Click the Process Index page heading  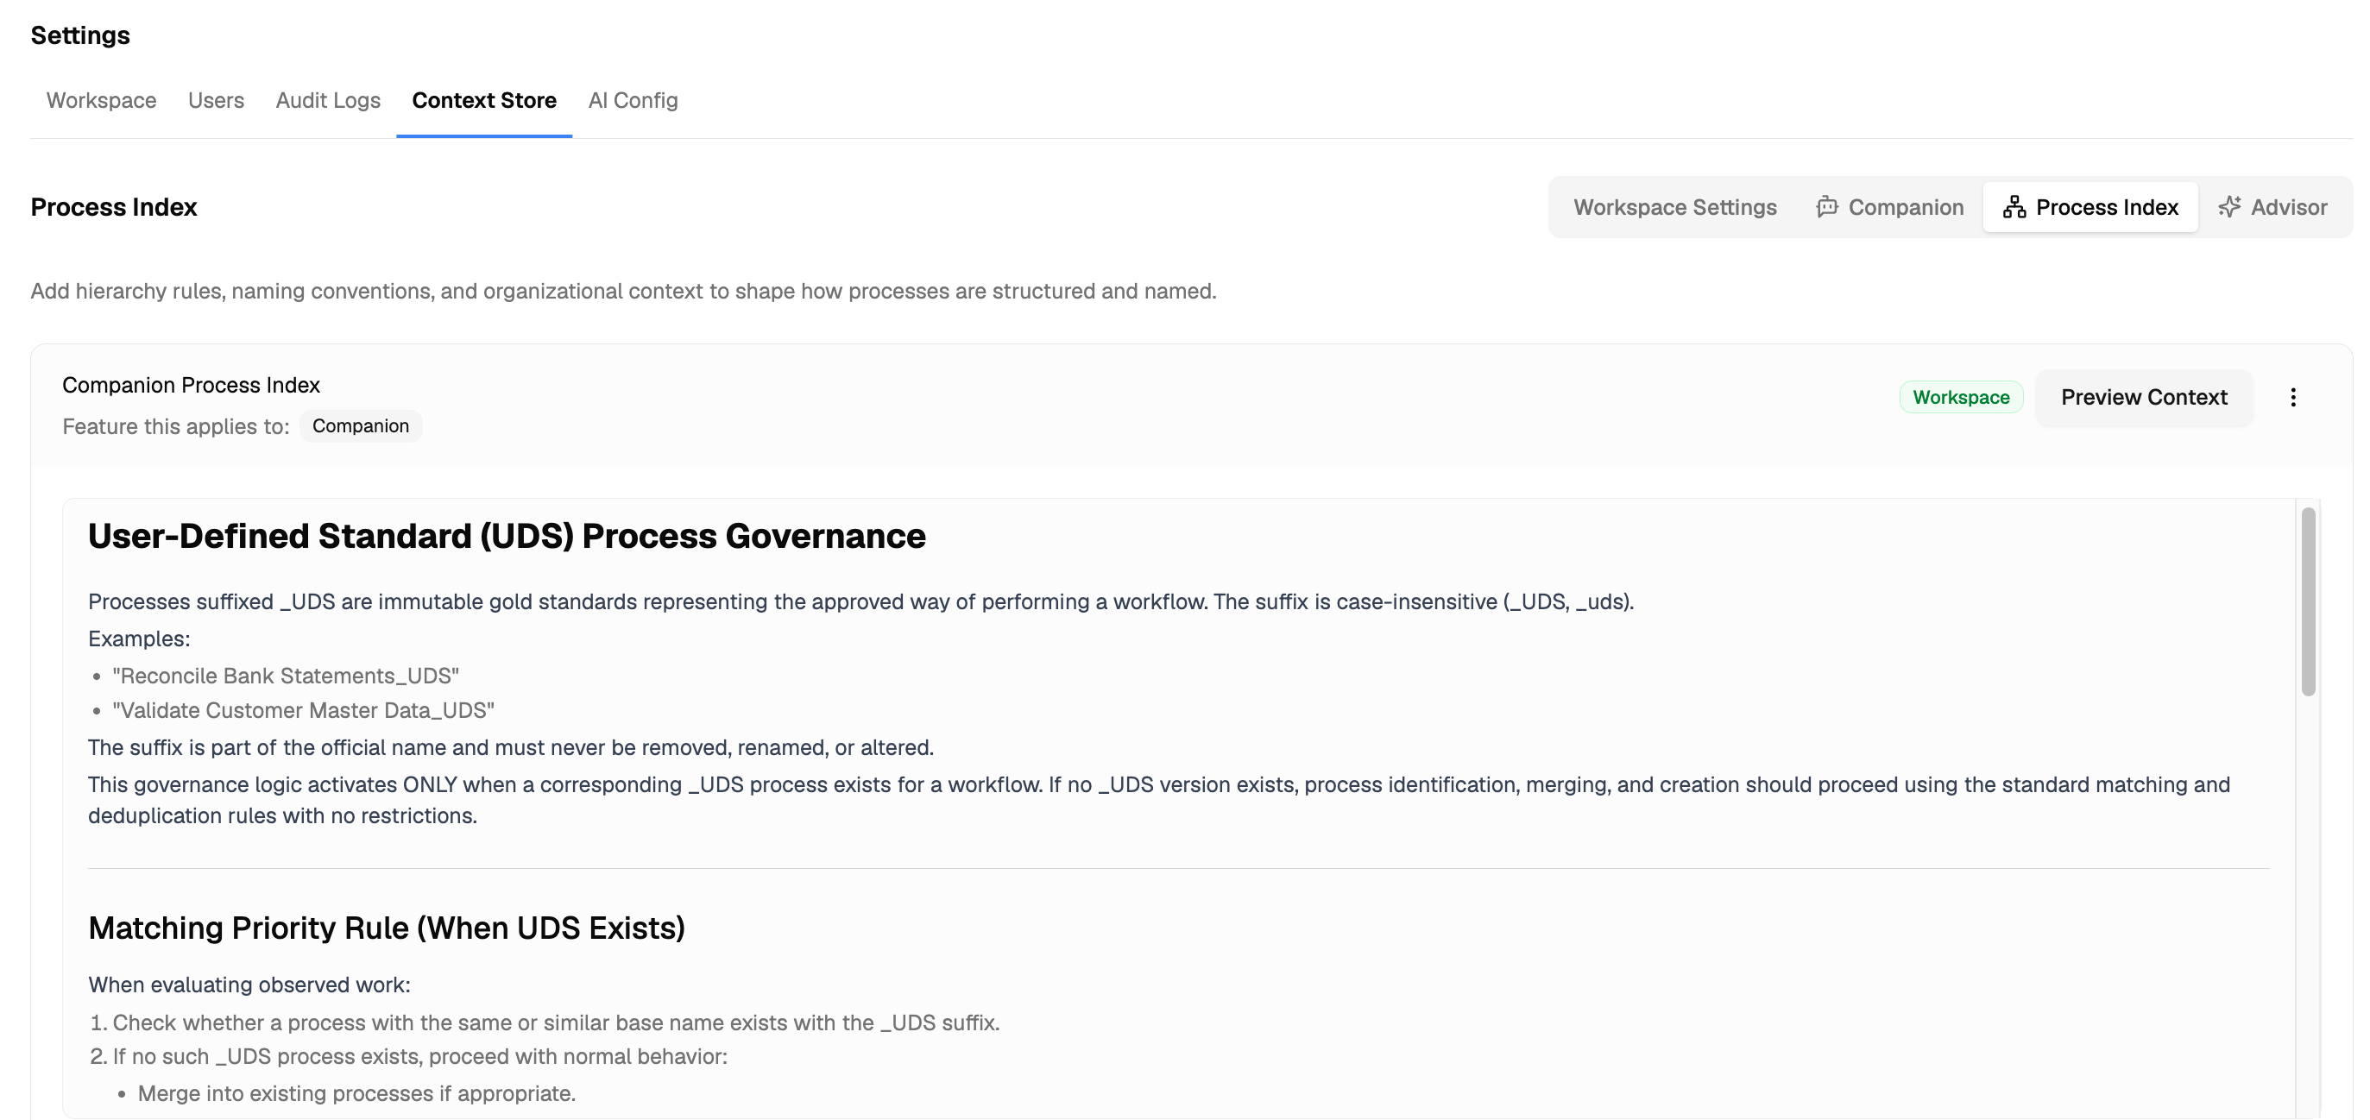click(x=114, y=207)
